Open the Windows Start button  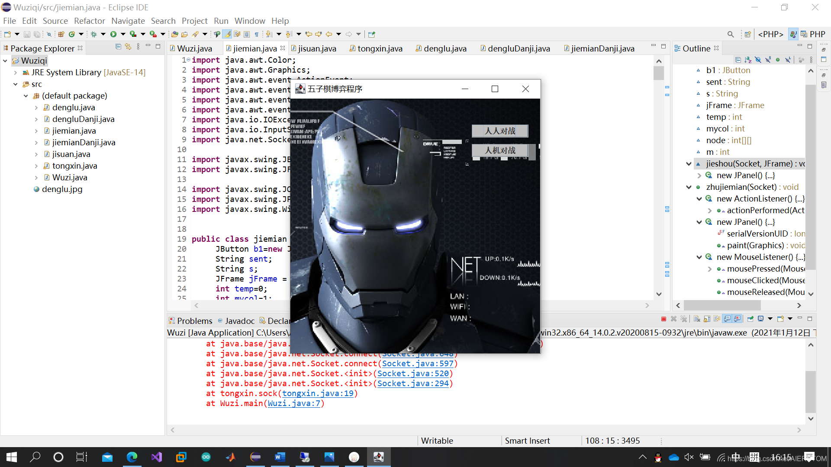point(12,457)
